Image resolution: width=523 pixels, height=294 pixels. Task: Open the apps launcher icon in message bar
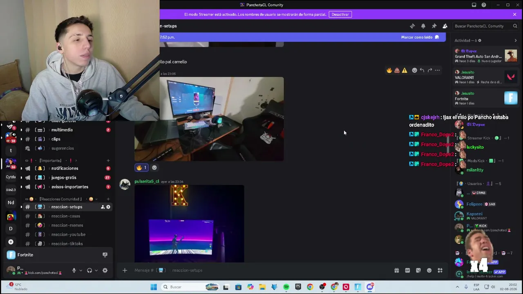point(440,270)
